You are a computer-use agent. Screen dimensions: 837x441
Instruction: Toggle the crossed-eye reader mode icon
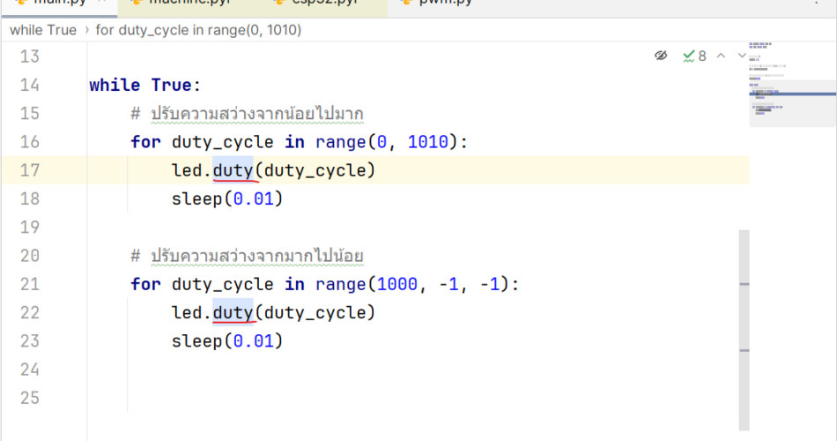661,56
